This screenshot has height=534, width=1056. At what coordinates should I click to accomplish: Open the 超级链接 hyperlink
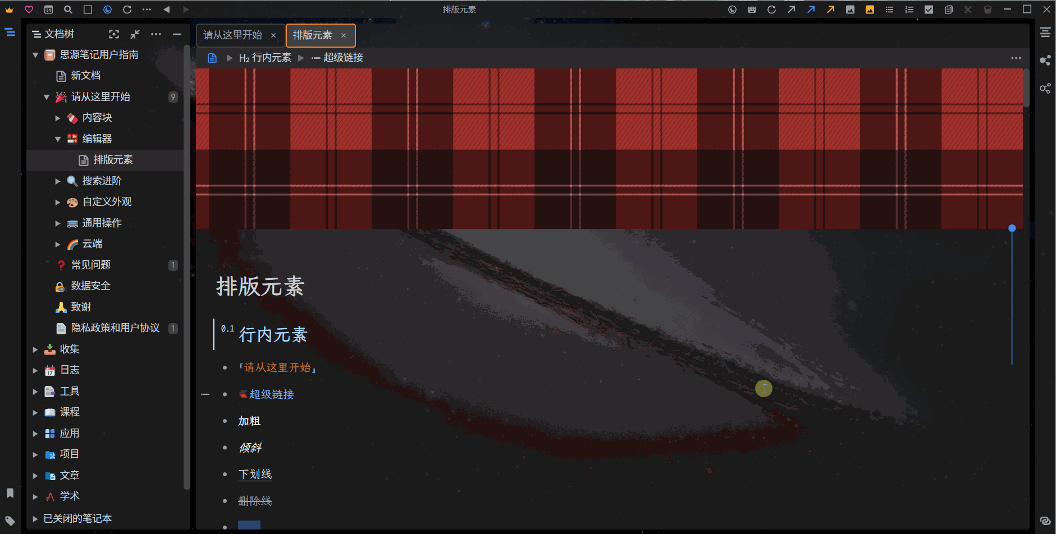coord(272,394)
